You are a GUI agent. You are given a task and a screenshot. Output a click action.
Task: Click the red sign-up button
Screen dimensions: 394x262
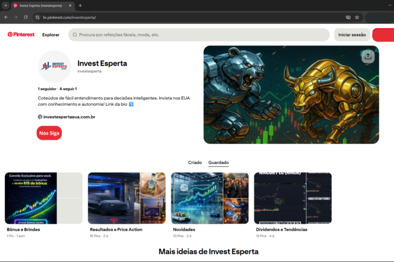383,35
